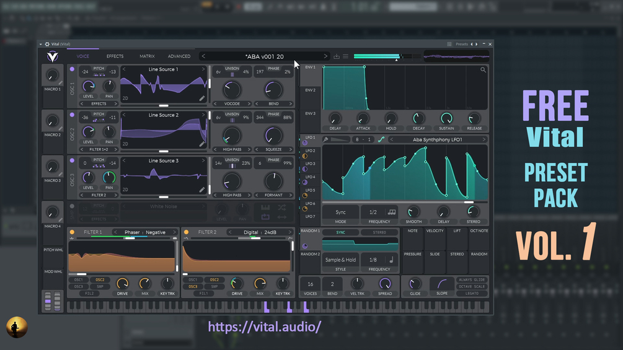Click the LFO 5 modulation source circle

[x=305, y=196]
